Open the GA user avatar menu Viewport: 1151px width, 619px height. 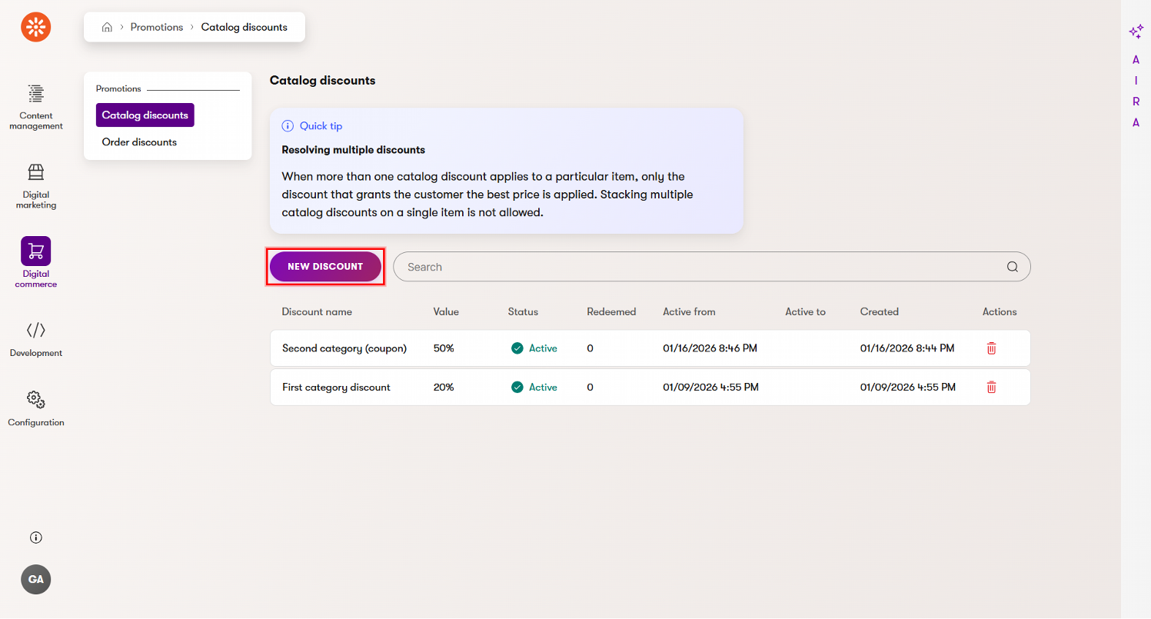(x=36, y=580)
